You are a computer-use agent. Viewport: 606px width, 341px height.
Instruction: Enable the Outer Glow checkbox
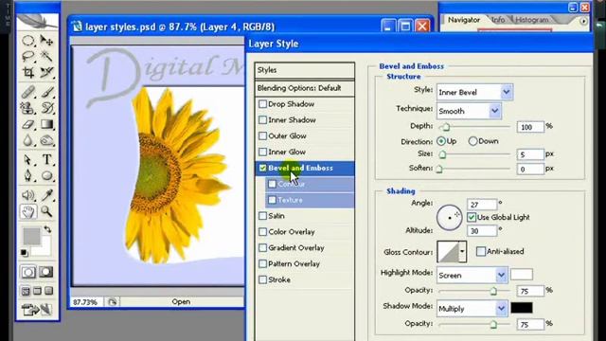click(263, 135)
